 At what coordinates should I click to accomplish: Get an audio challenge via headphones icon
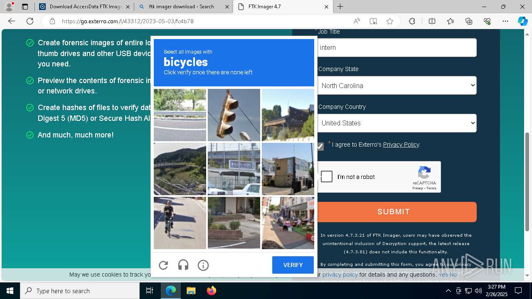(183, 265)
